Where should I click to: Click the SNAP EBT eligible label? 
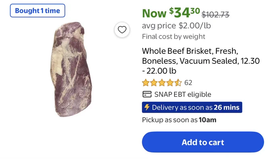pyautogui.click(x=183, y=94)
